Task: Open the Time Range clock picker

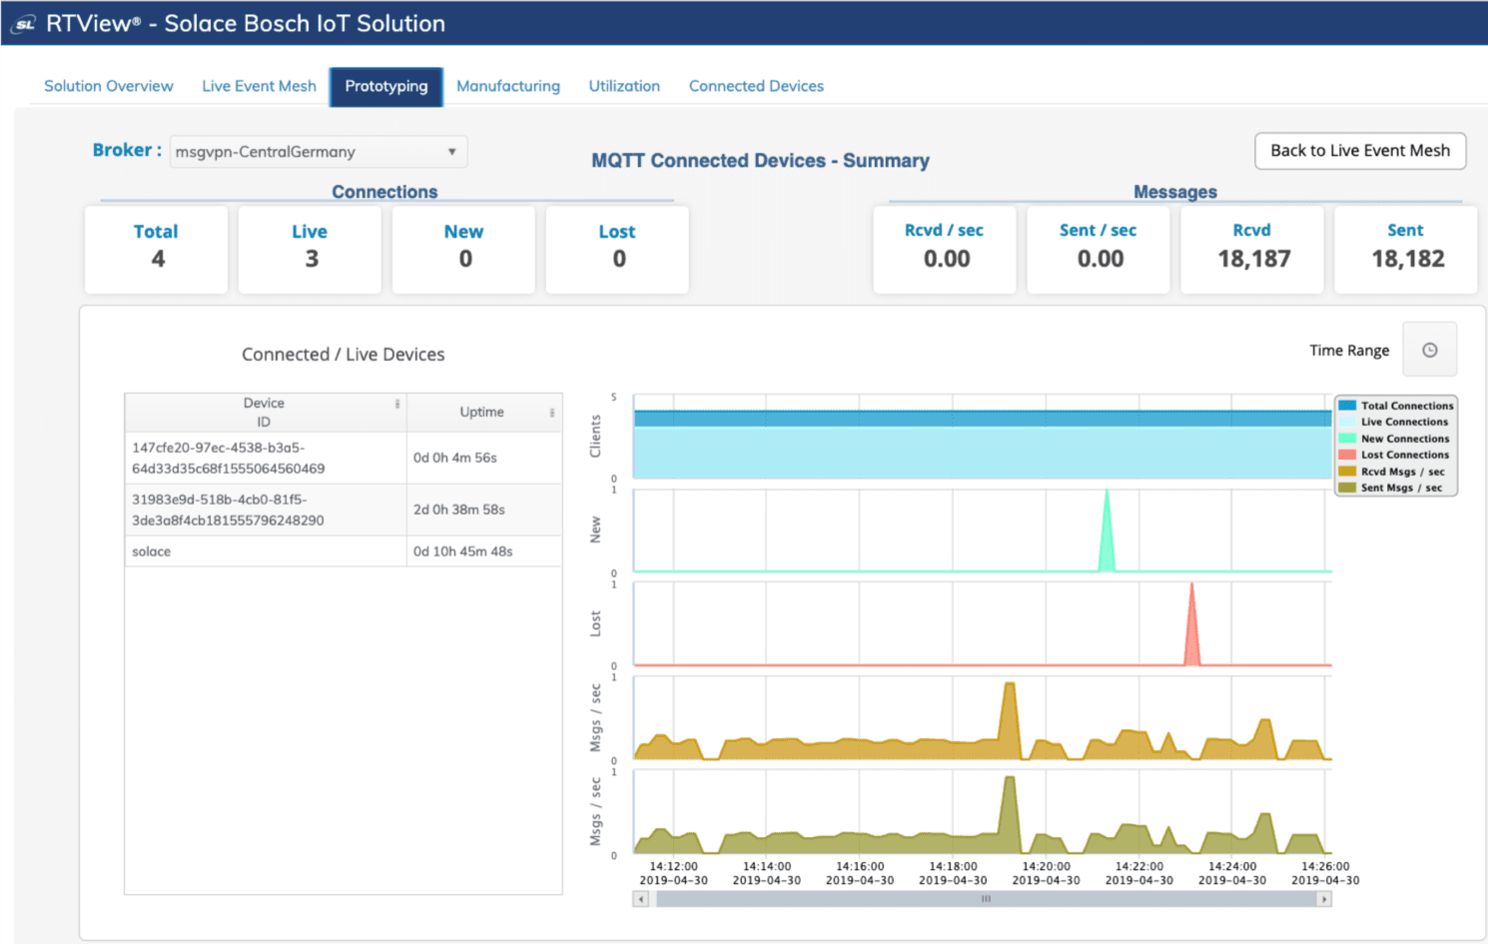Action: tap(1430, 349)
